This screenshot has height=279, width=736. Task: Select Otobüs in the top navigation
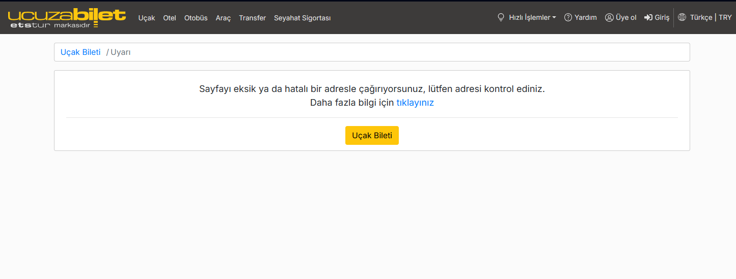coord(196,18)
